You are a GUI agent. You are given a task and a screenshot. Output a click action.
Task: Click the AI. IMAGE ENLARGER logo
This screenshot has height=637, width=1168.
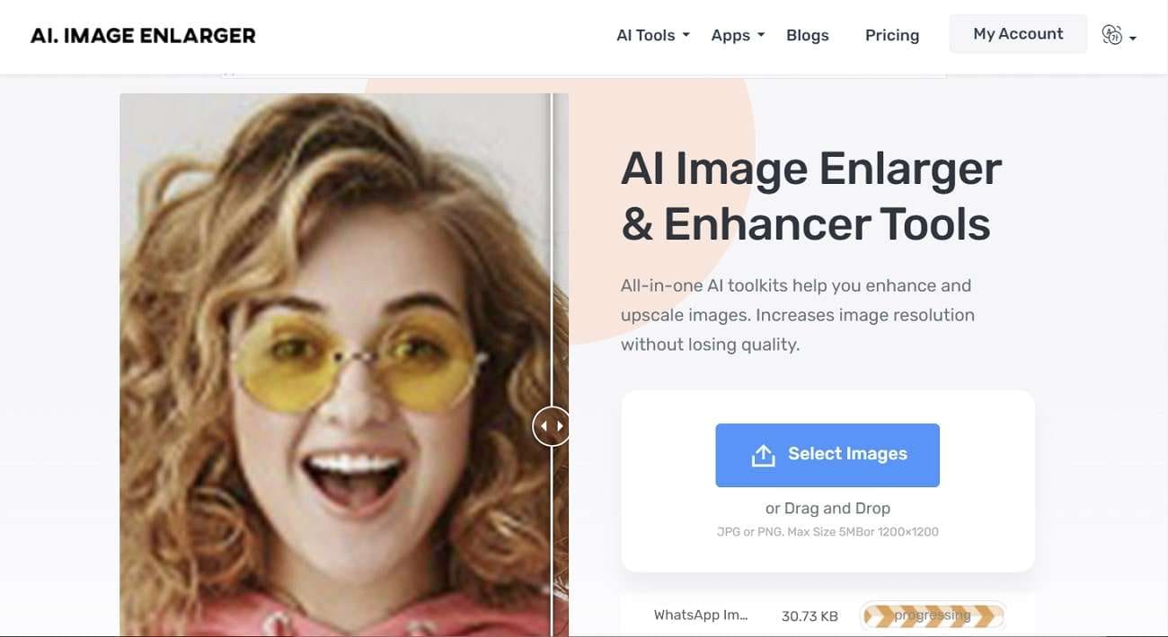pos(142,35)
